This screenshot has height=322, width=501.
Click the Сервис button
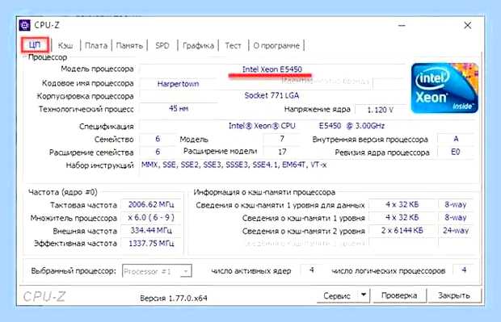pyautogui.click(x=337, y=295)
